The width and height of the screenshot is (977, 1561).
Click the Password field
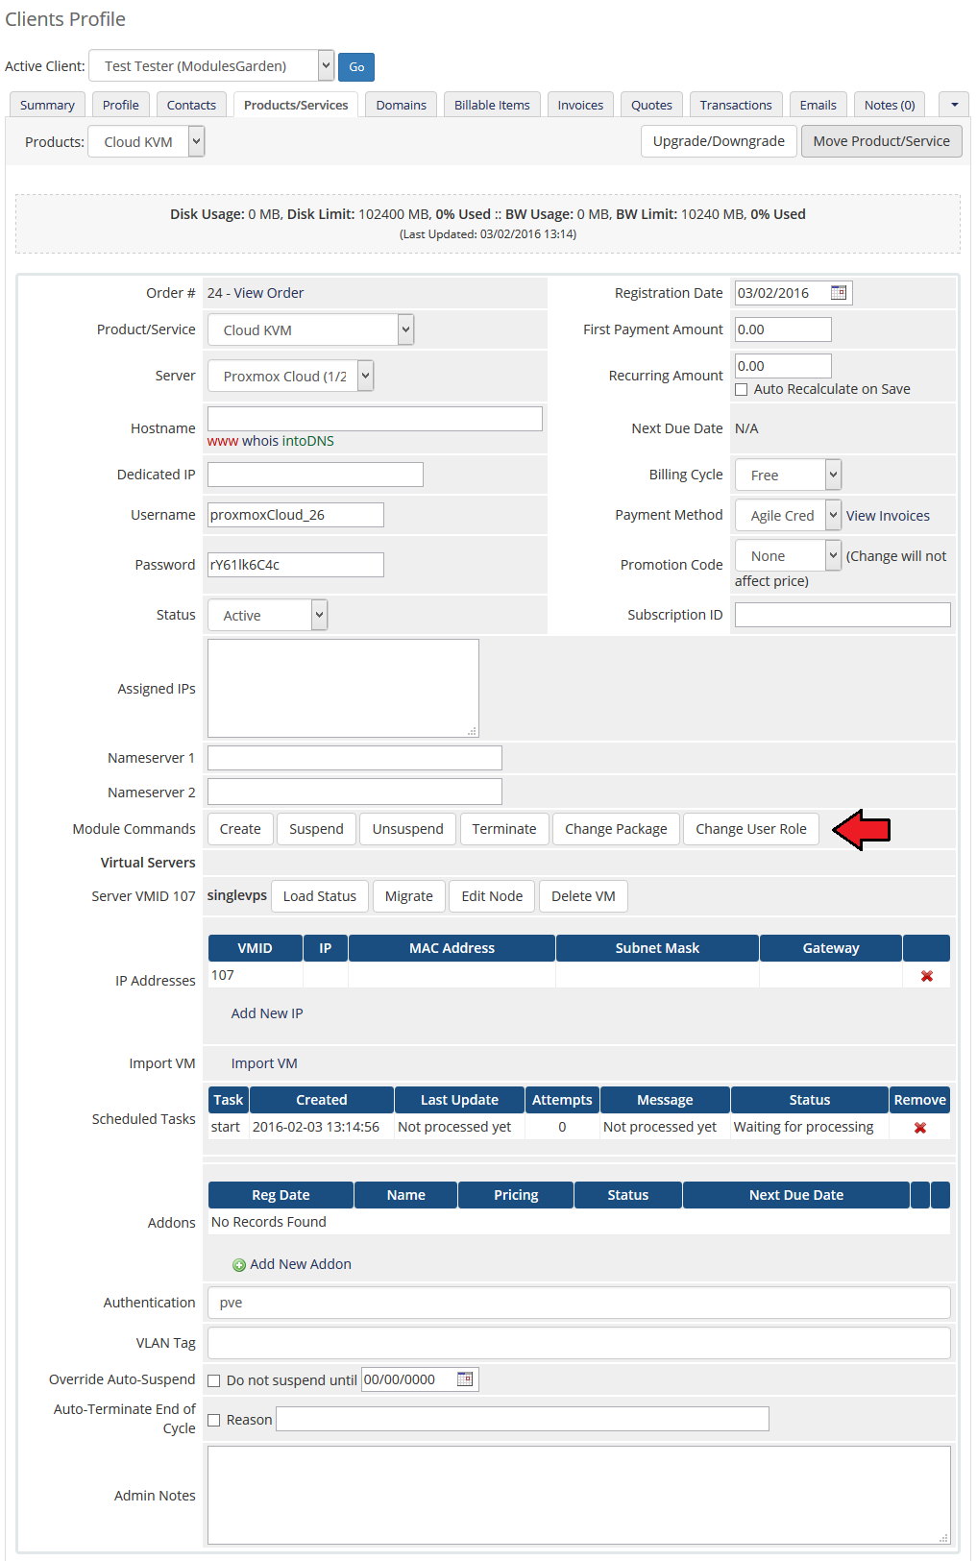click(296, 565)
